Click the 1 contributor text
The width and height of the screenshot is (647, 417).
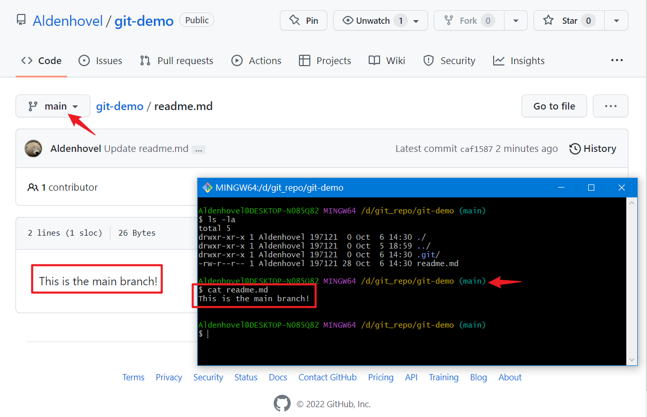pos(70,187)
